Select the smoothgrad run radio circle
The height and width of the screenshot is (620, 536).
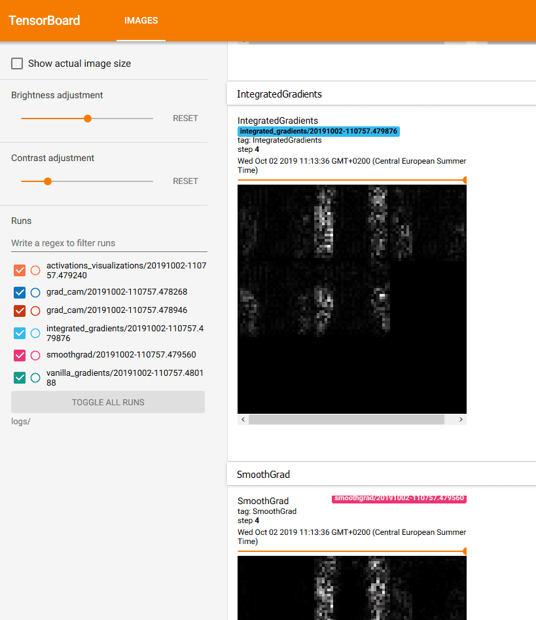click(35, 355)
